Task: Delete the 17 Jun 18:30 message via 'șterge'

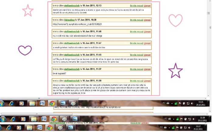Action: 147,19
